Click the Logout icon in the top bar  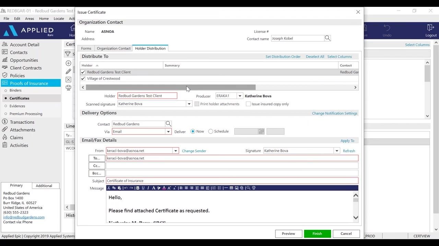(x=431, y=30)
